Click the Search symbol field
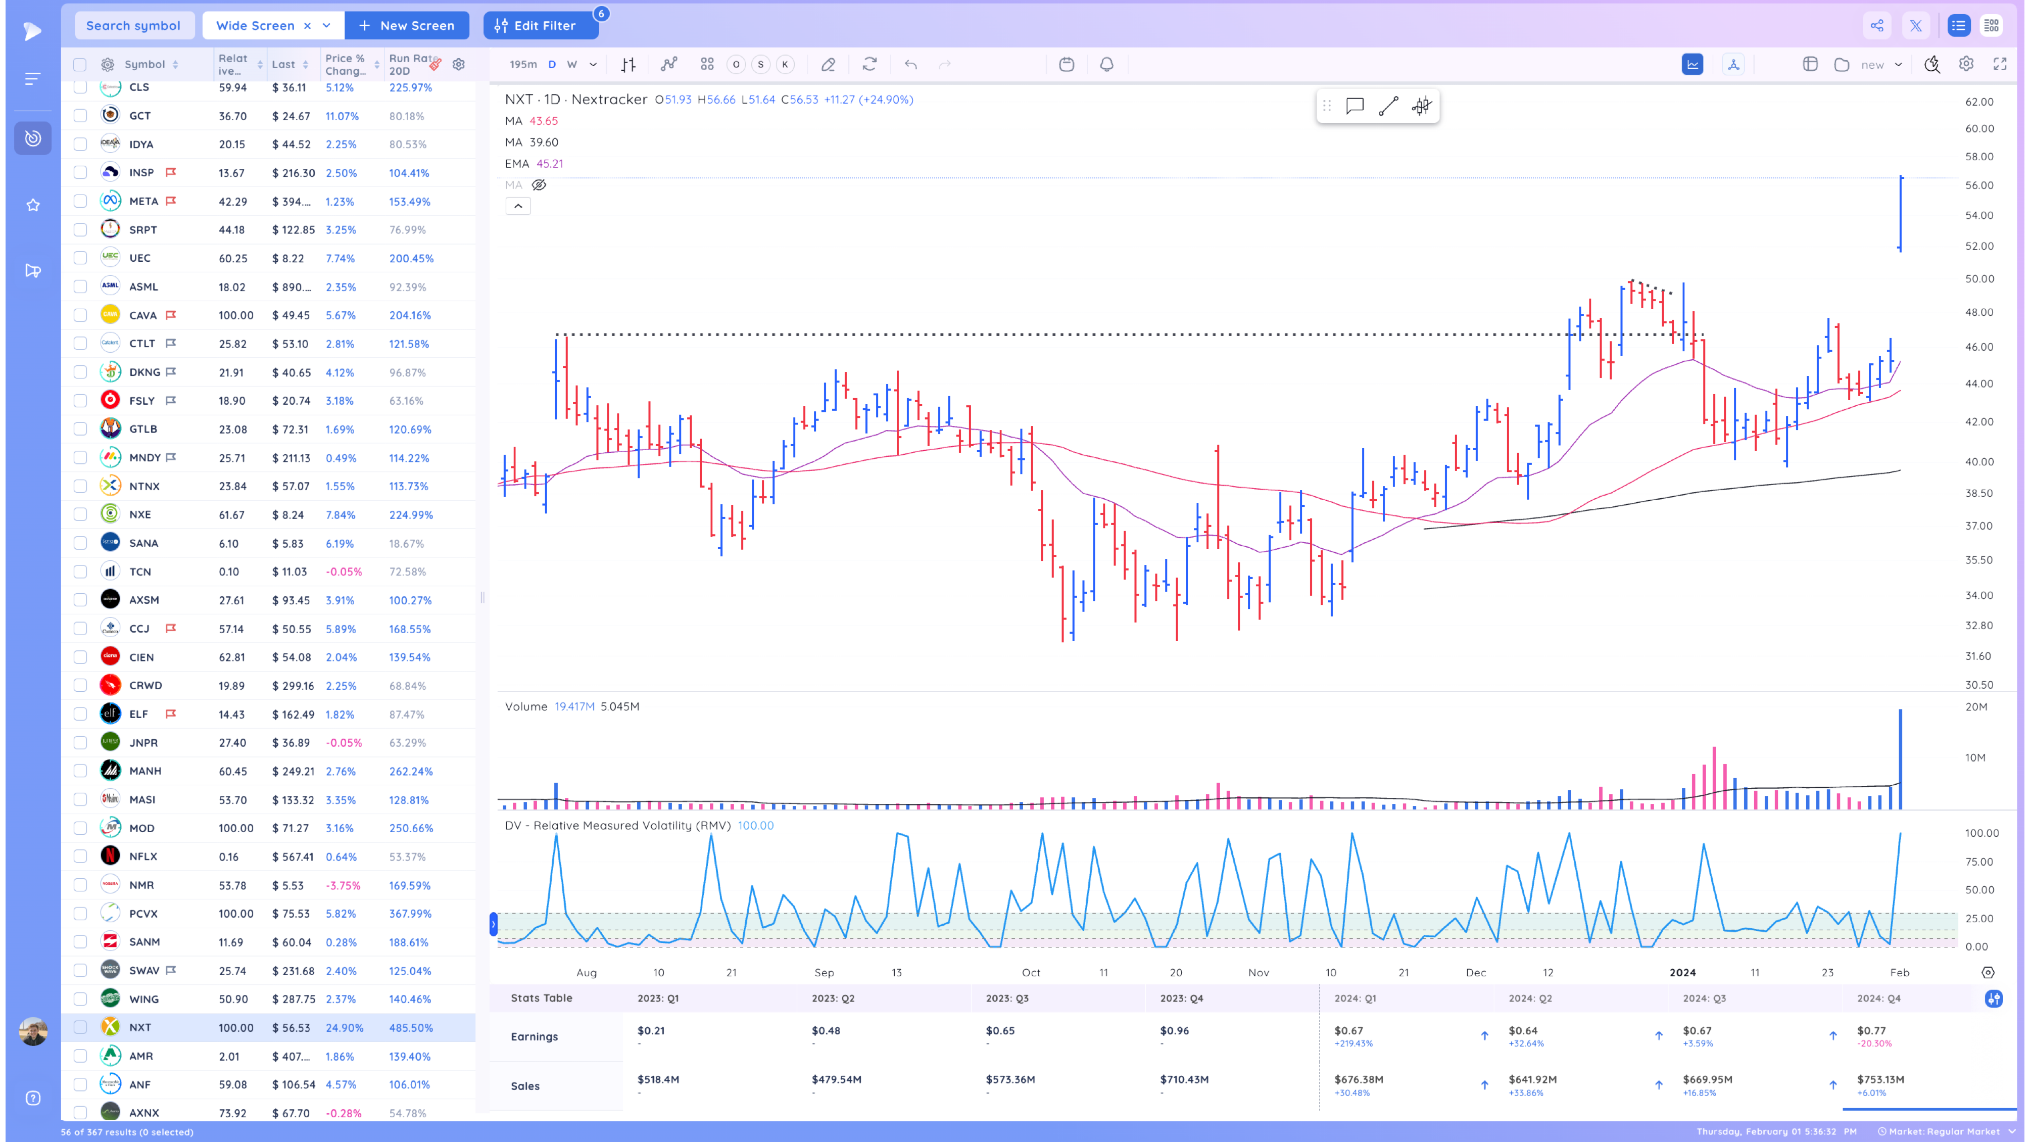Screen dimensions: 2030x1142 coord(134,25)
